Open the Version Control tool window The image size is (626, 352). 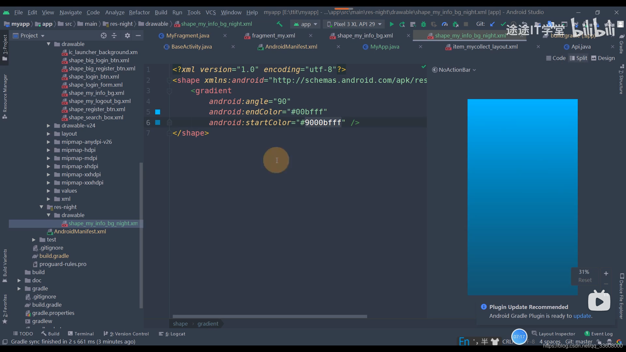click(x=126, y=334)
